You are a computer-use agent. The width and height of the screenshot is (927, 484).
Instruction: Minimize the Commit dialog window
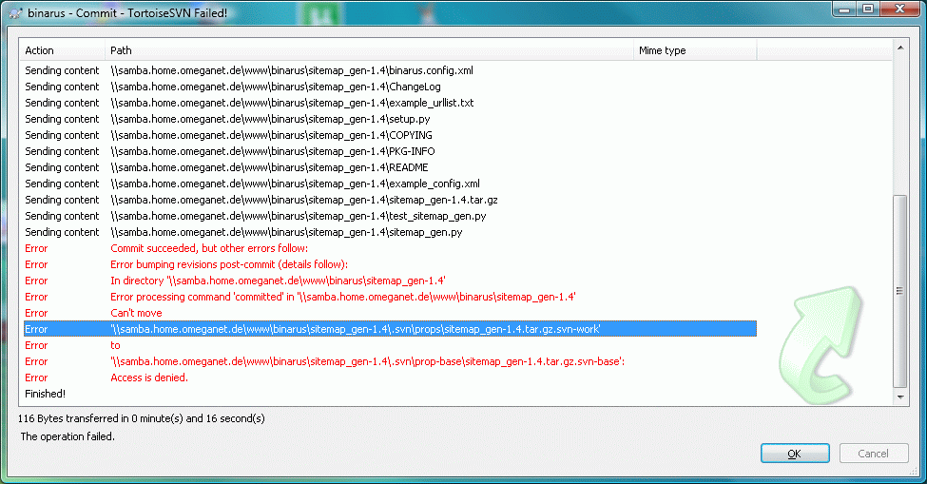844,9
